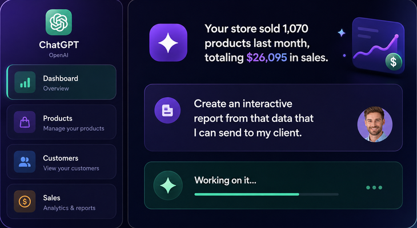
Task: Open Products Manage your products section
Action: (x=62, y=122)
